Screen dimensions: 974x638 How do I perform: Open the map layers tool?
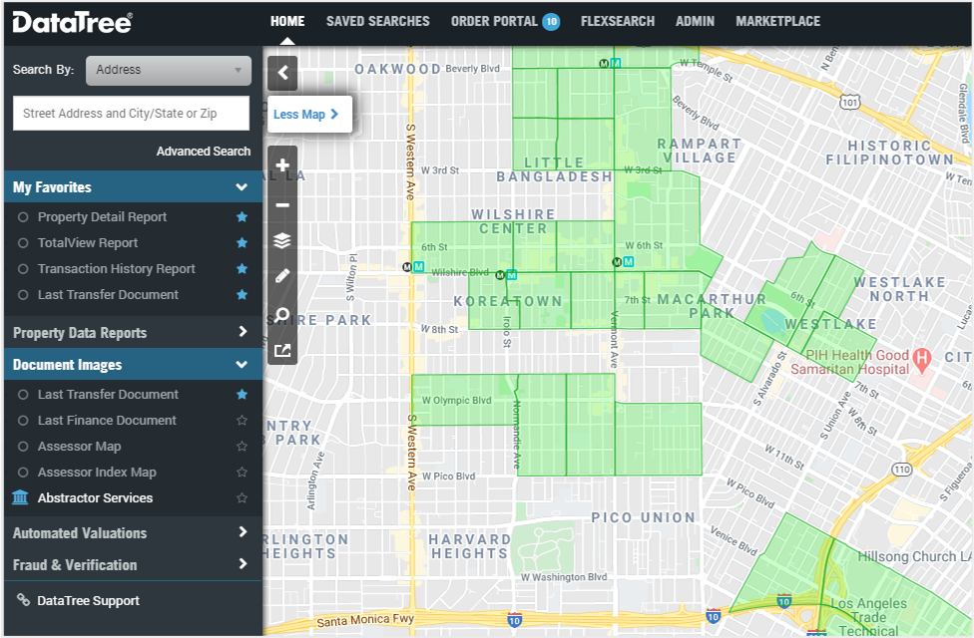pyautogui.click(x=282, y=240)
